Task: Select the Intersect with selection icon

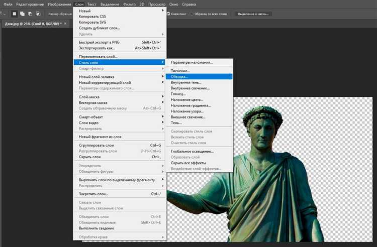Action: pyautogui.click(x=38, y=14)
